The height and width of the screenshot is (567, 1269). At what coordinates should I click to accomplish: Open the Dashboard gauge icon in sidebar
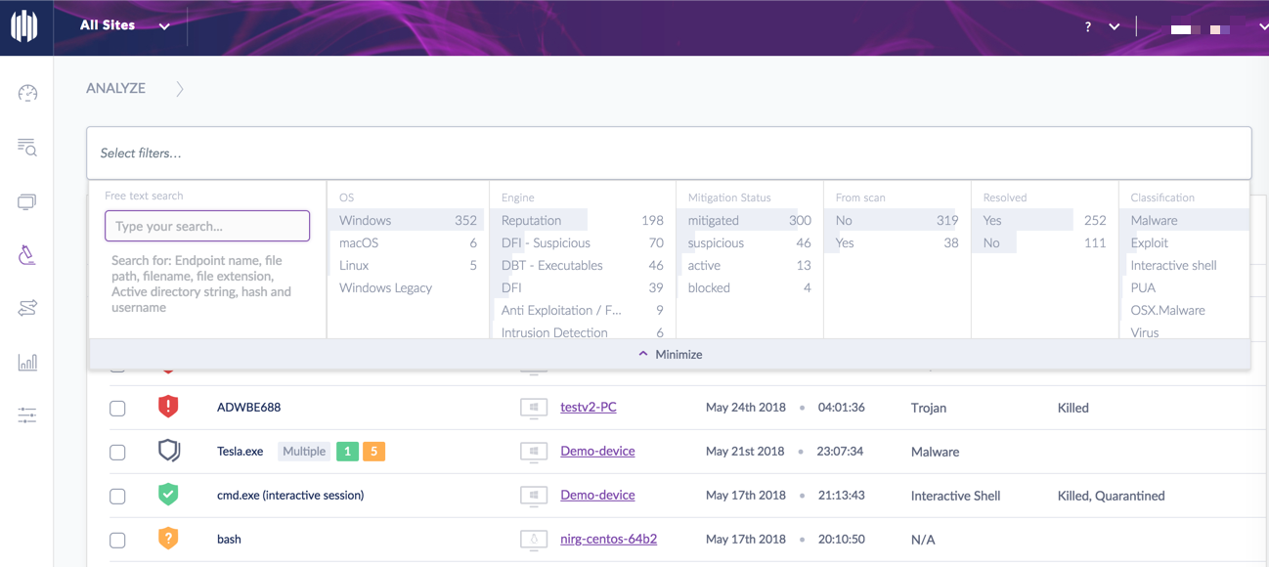(x=27, y=93)
